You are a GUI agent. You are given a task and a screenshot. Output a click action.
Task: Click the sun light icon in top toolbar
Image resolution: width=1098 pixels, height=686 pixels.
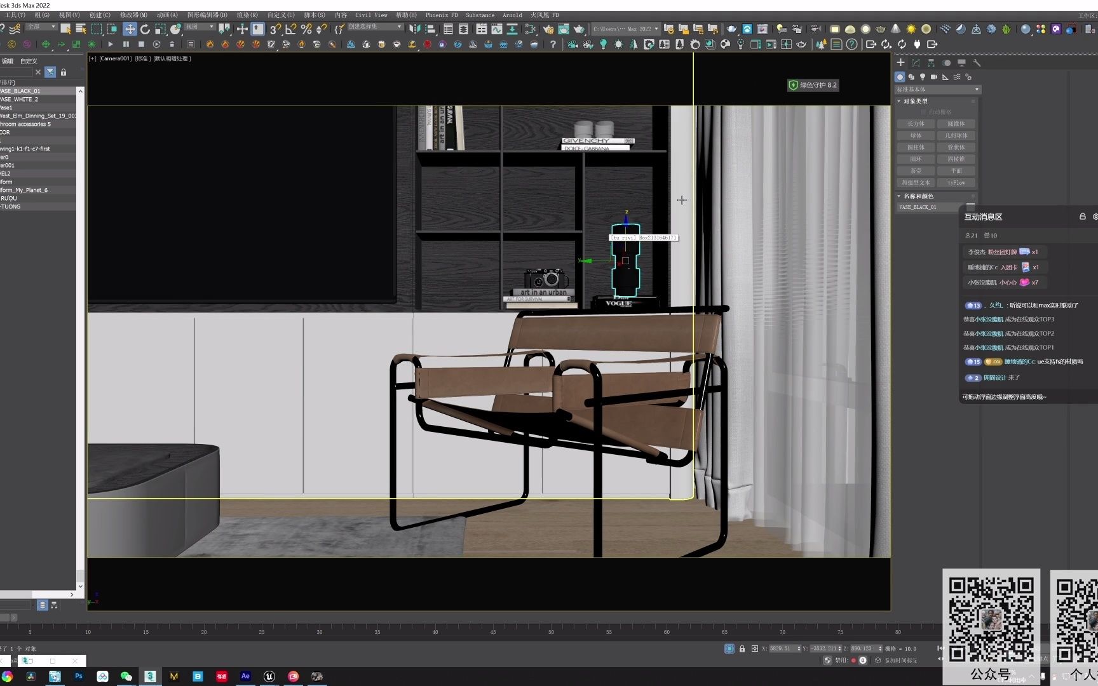click(911, 29)
